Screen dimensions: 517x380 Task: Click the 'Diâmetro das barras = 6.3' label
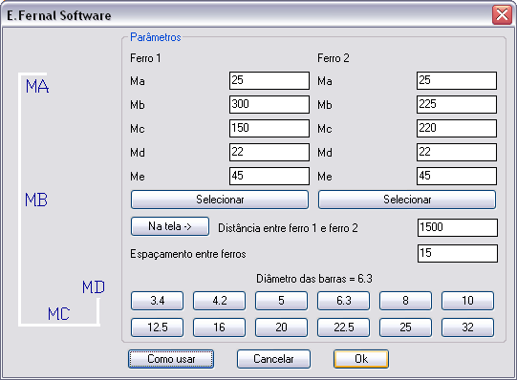pos(314,279)
